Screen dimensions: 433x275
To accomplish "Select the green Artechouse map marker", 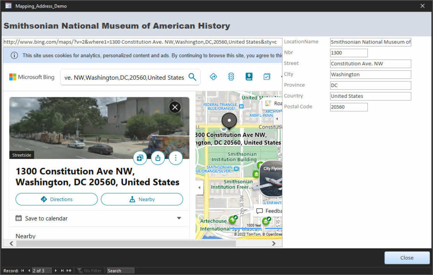I will (x=233, y=219).
